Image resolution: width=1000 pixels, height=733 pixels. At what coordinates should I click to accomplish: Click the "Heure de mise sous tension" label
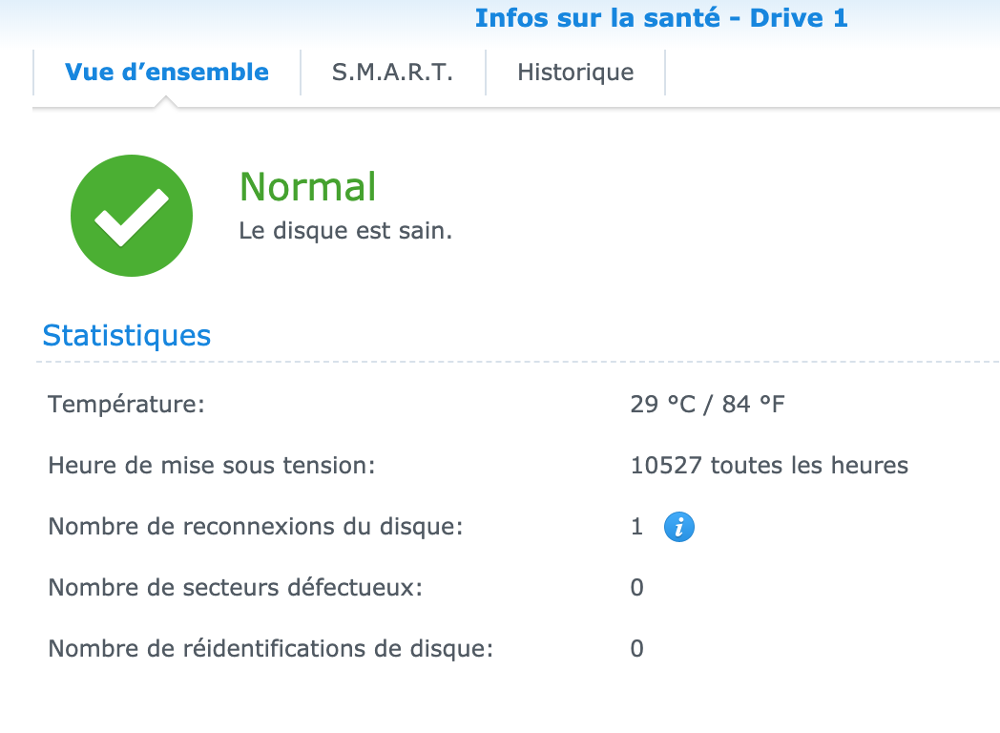point(212,466)
